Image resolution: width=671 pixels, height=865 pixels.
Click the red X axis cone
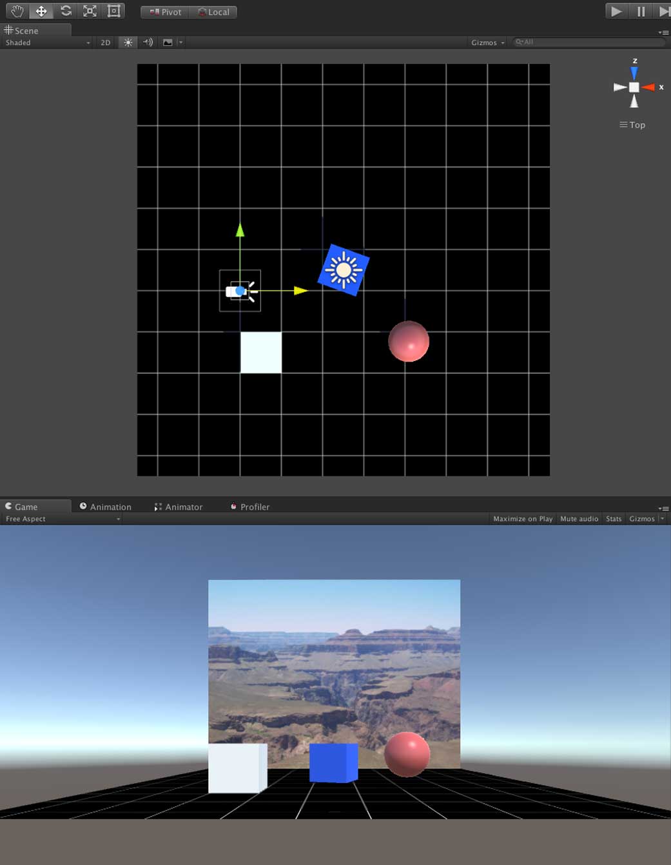pos(648,87)
